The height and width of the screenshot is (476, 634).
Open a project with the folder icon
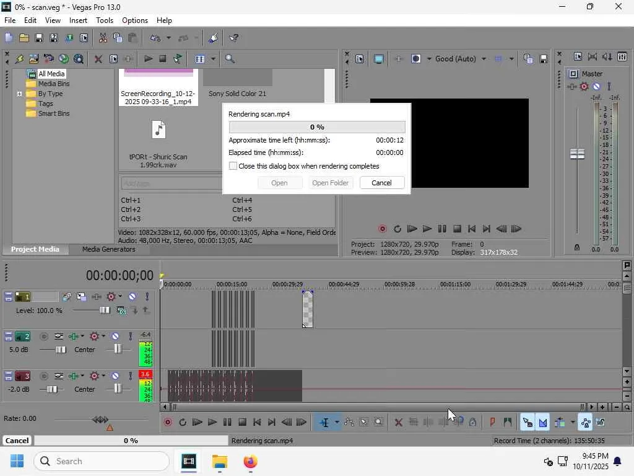coord(24,38)
